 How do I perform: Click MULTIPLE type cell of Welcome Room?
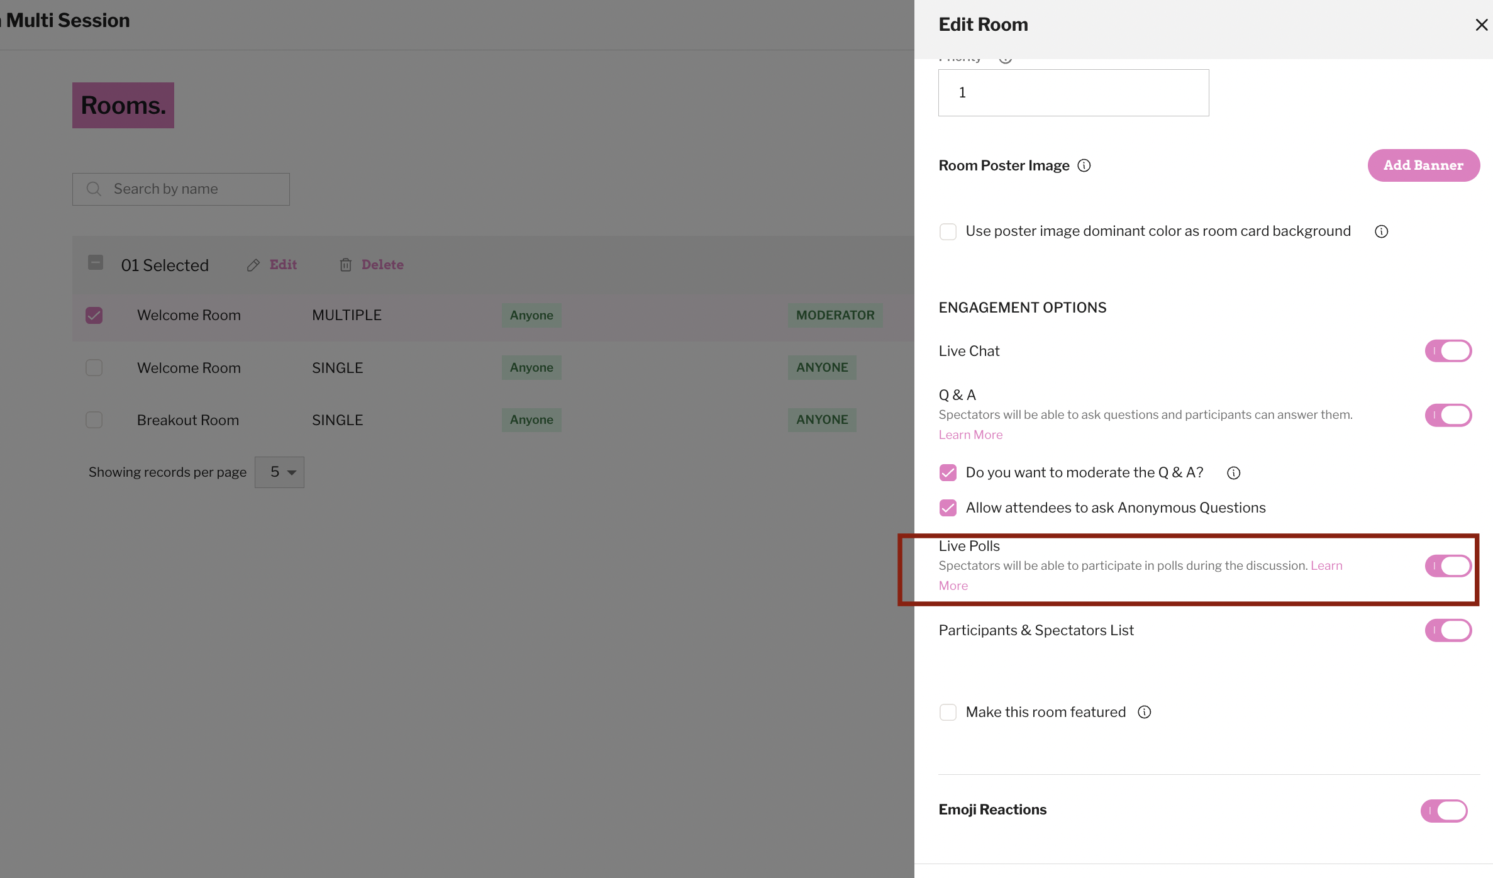point(347,315)
